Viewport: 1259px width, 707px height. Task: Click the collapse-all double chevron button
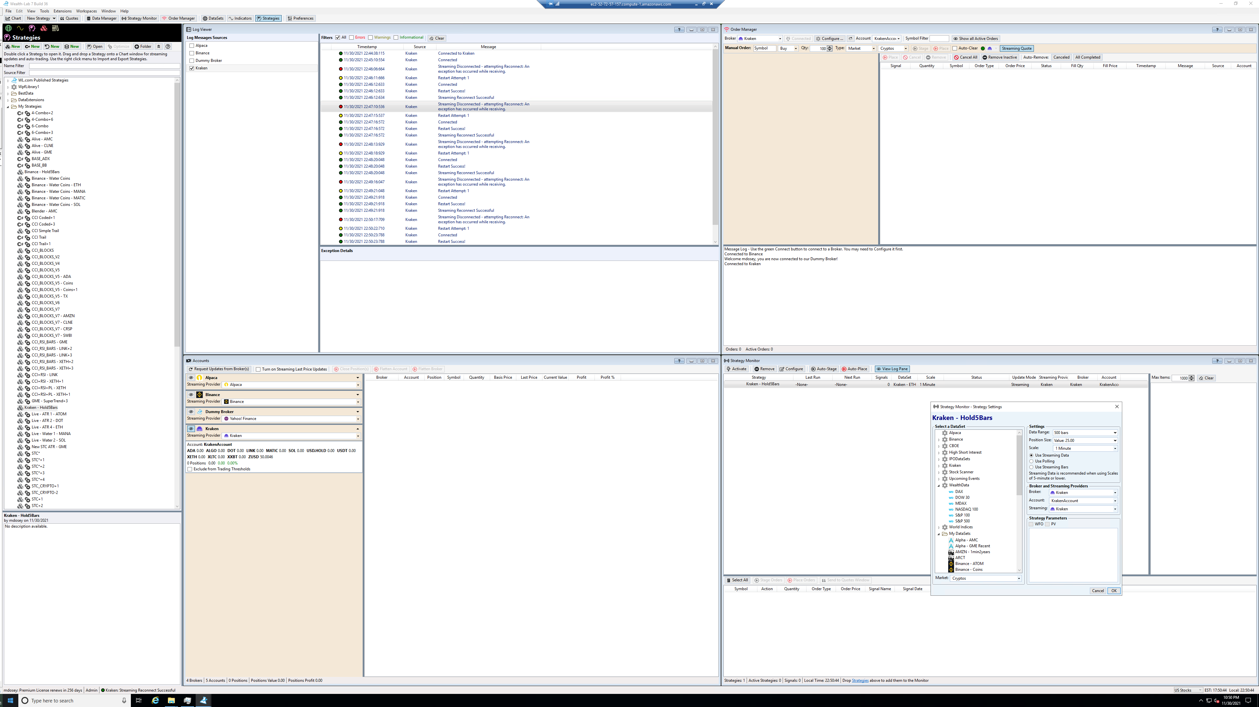158,46
